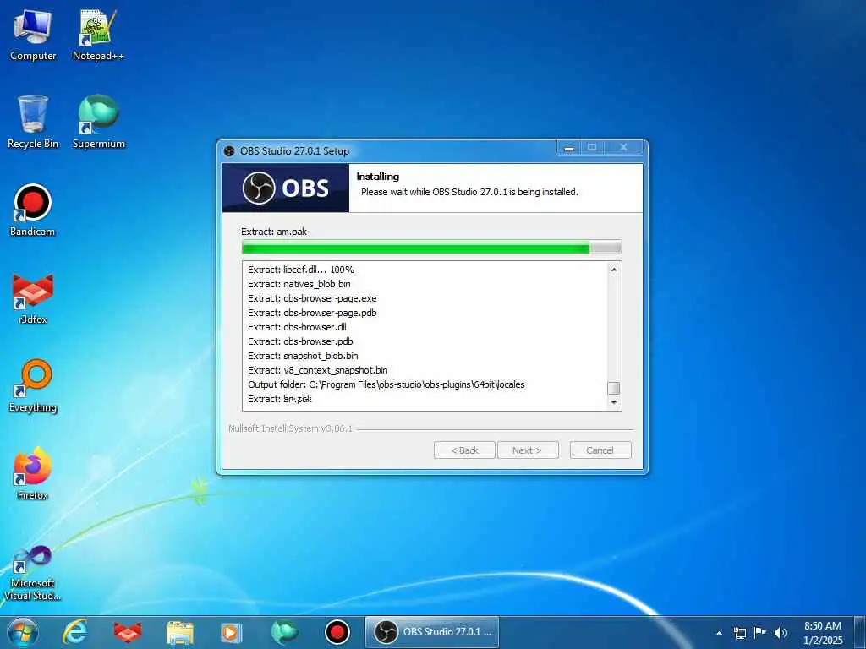Select the log line 'Extract: obs-browser-page.exe'

click(312, 298)
